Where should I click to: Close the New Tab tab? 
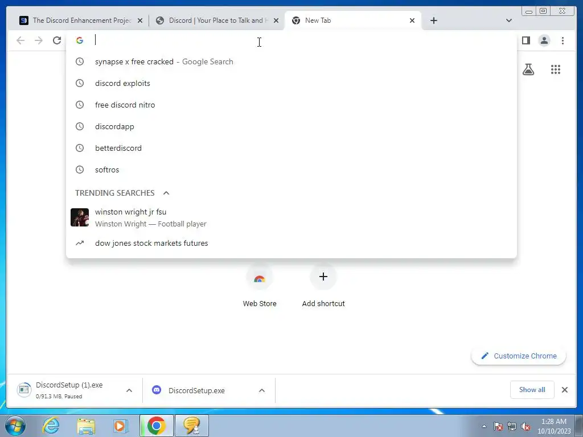click(412, 20)
